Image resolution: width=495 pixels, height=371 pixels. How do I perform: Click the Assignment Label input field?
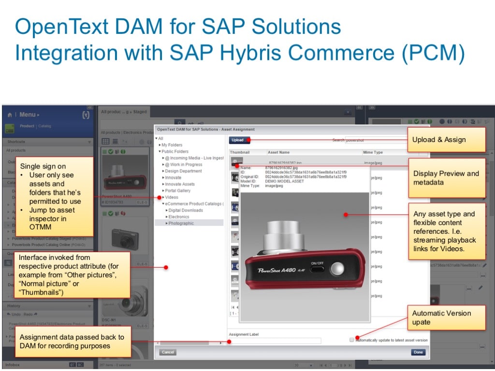(275, 341)
